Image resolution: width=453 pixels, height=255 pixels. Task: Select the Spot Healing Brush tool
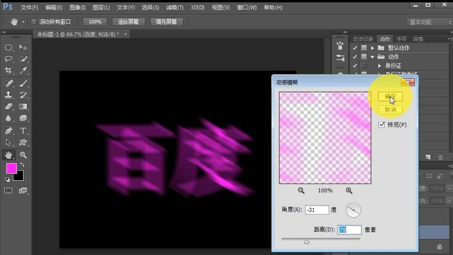coord(9,84)
